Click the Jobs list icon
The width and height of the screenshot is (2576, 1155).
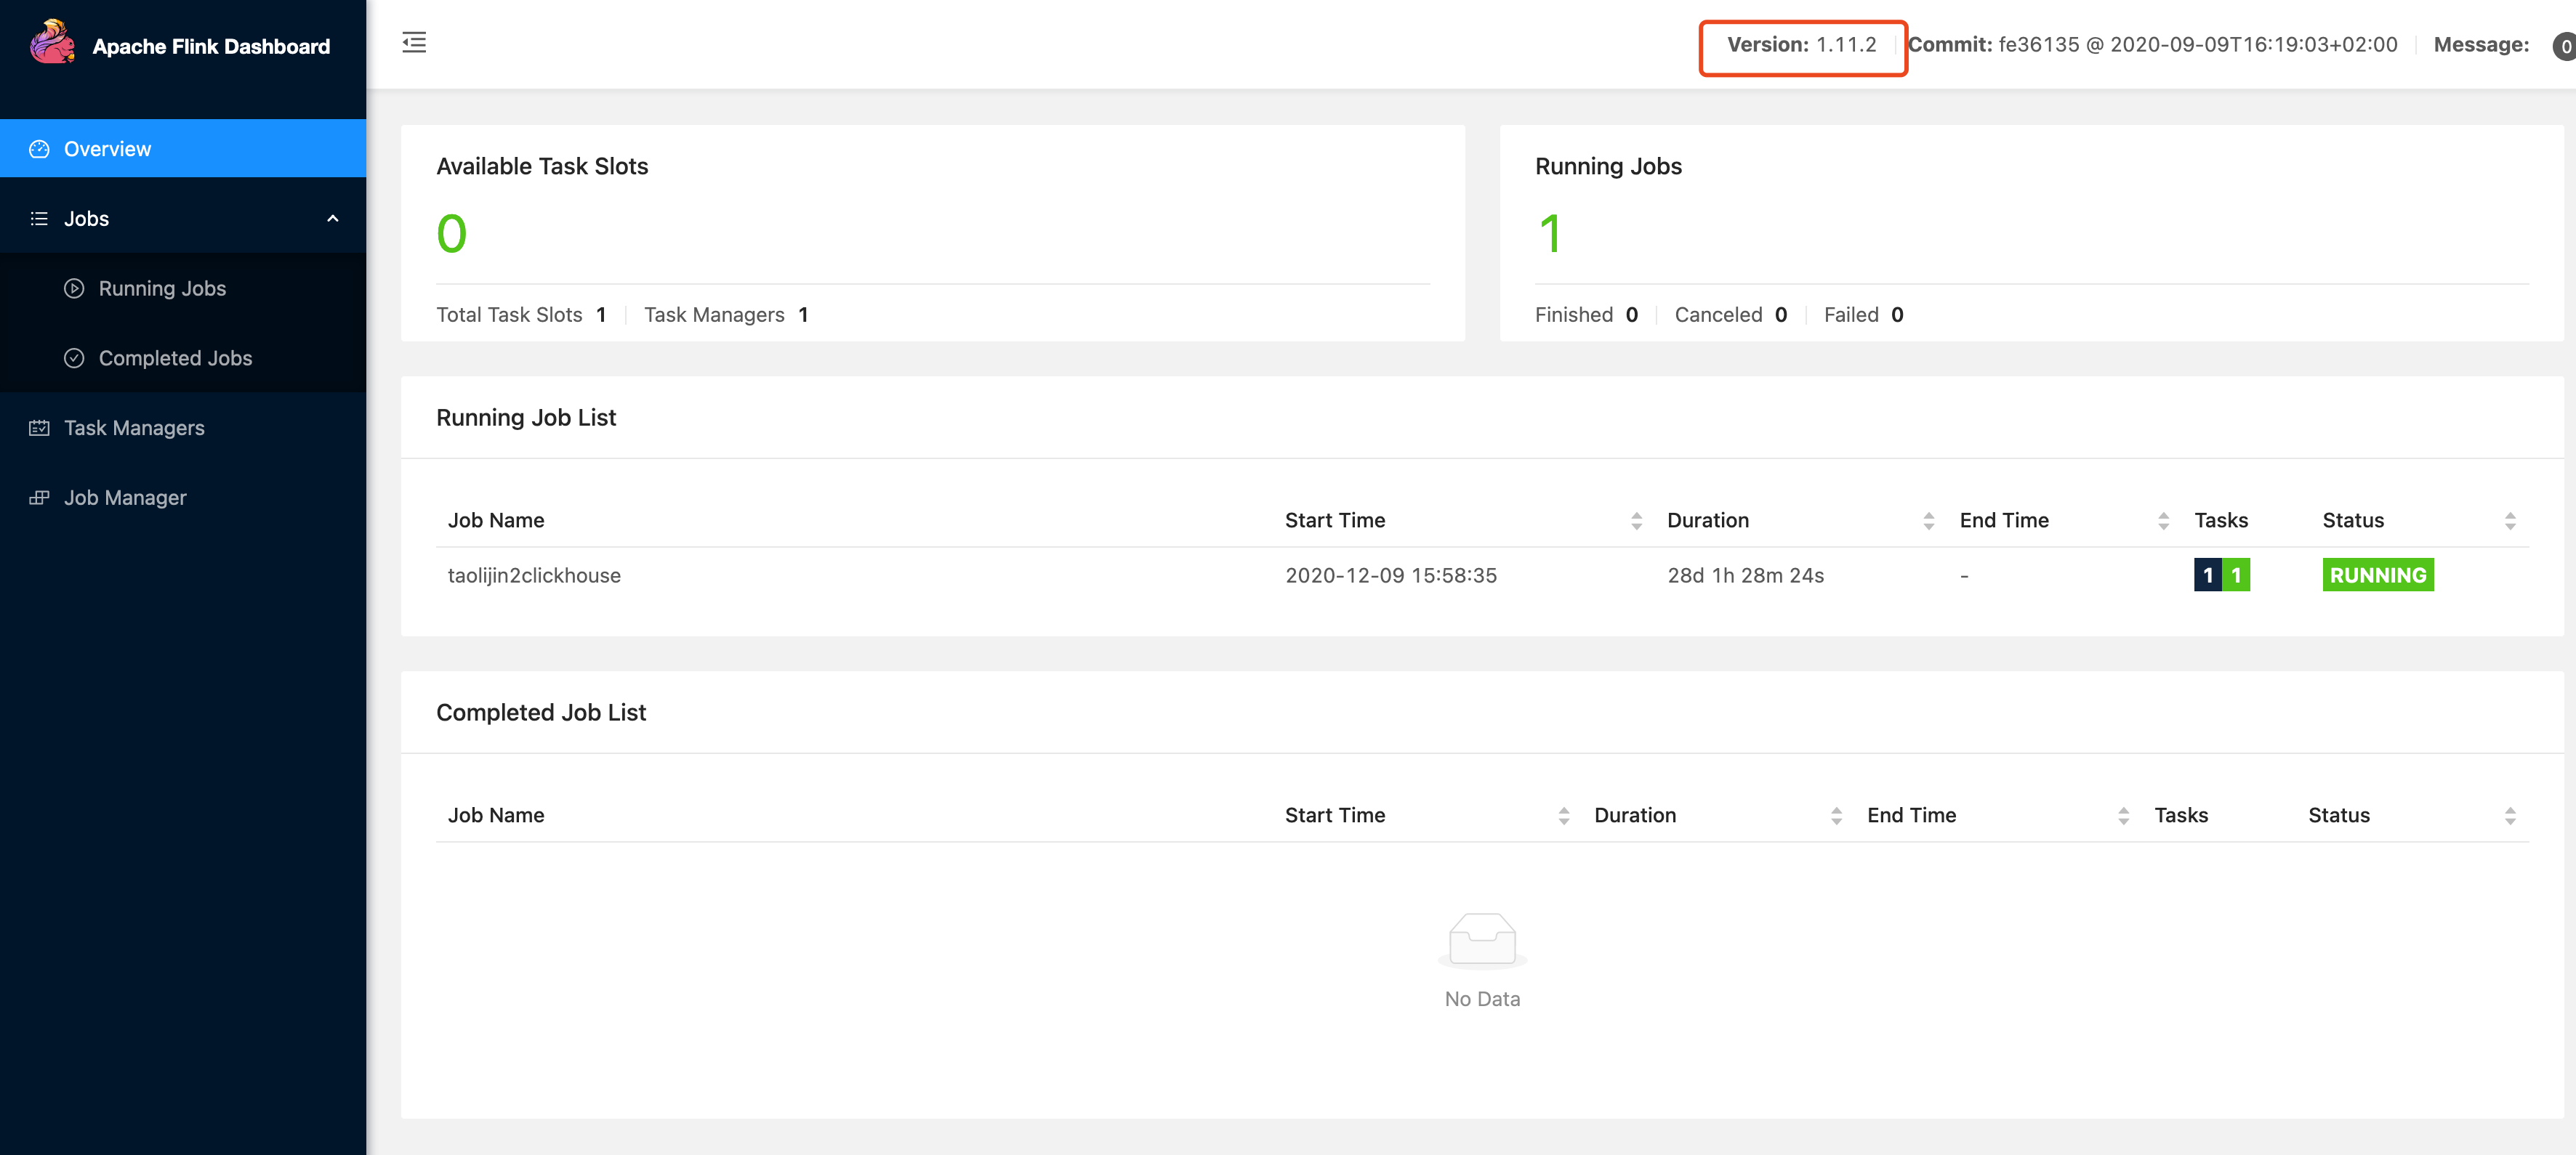[39, 219]
